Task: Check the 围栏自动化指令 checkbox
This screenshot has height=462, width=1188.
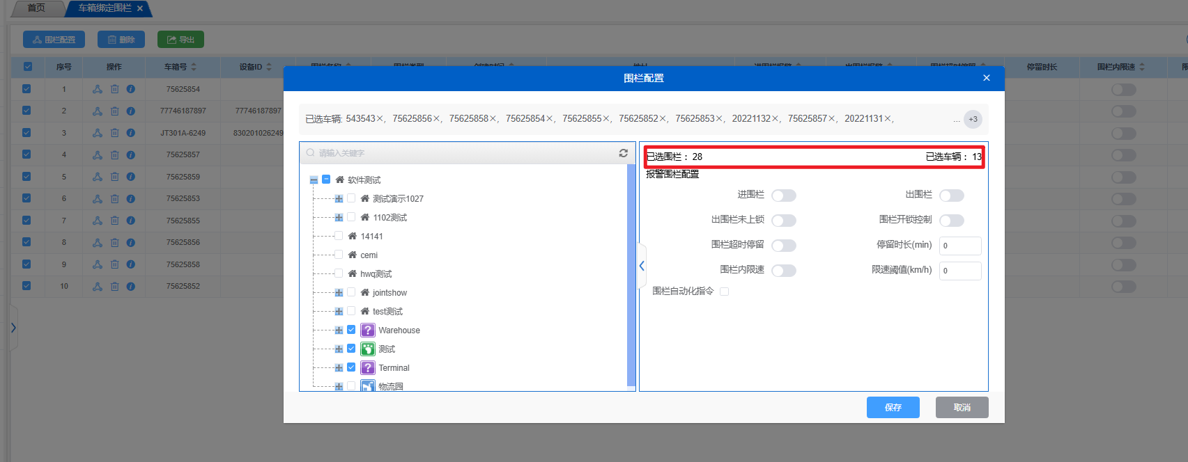Action: (x=725, y=292)
